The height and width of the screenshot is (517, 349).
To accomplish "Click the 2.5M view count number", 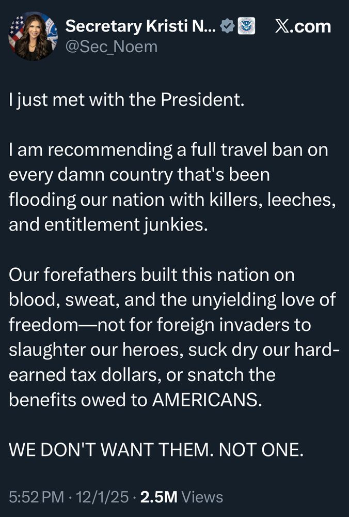I will pyautogui.click(x=159, y=497).
